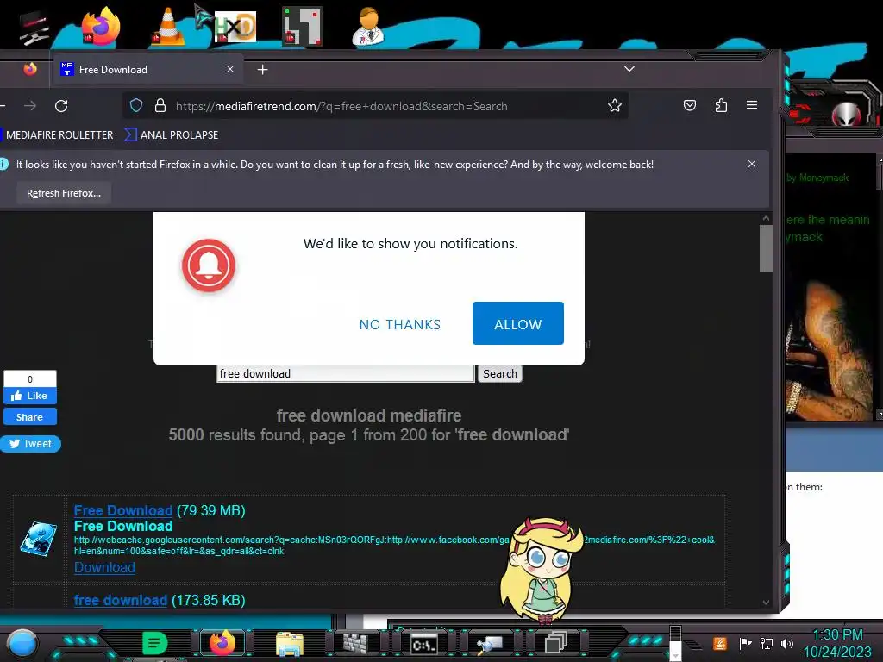Viewport: 883px width, 662px height.
Task: Select the Free Download tab
Action: [147, 69]
